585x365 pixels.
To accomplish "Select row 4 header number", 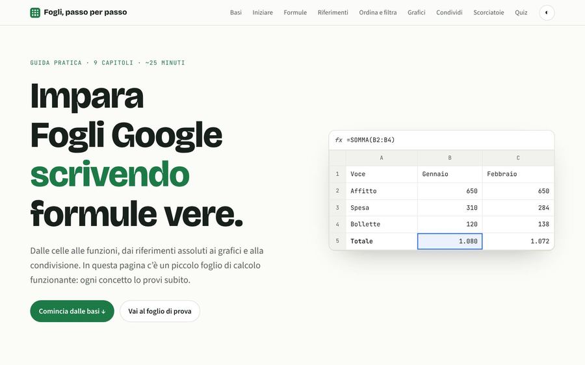I will coord(337,225).
